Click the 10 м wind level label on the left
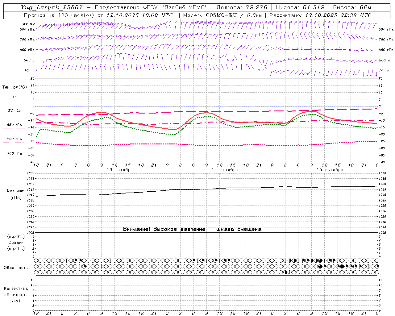Viewport: 395px width, 316px height. pyautogui.click(x=29, y=70)
